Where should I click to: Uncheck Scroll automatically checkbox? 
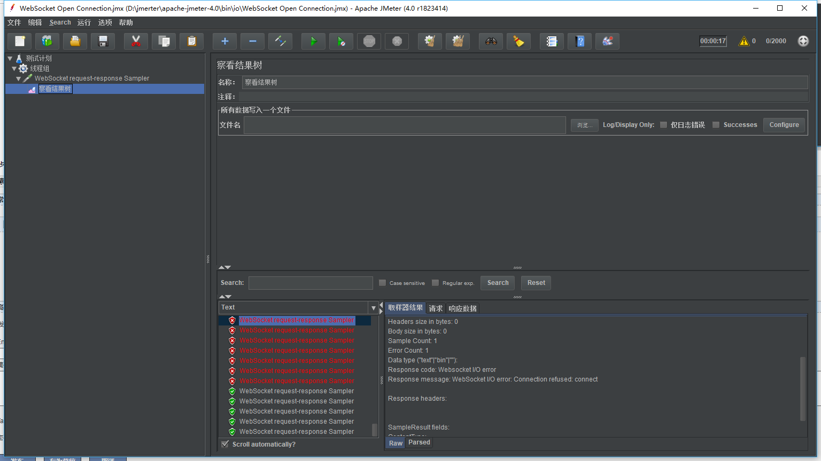226,444
